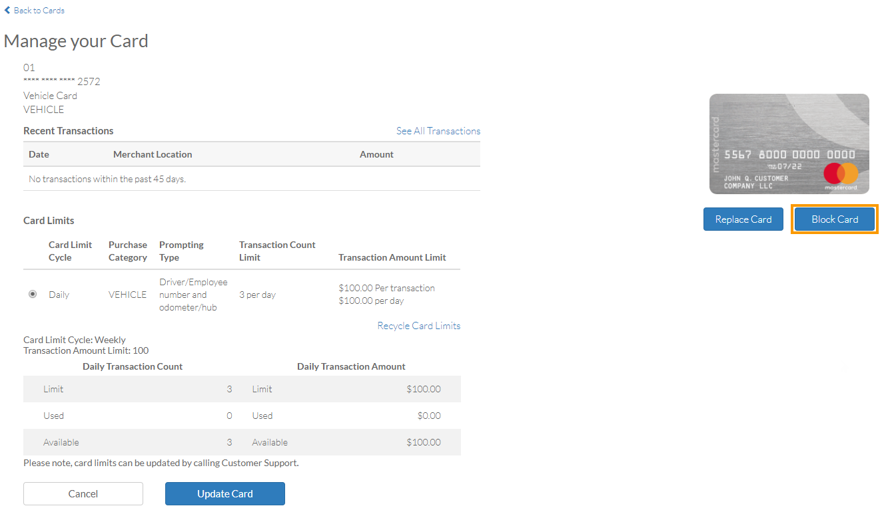Click the Transaction Amount Limit header
882x508 pixels.
tap(392, 257)
